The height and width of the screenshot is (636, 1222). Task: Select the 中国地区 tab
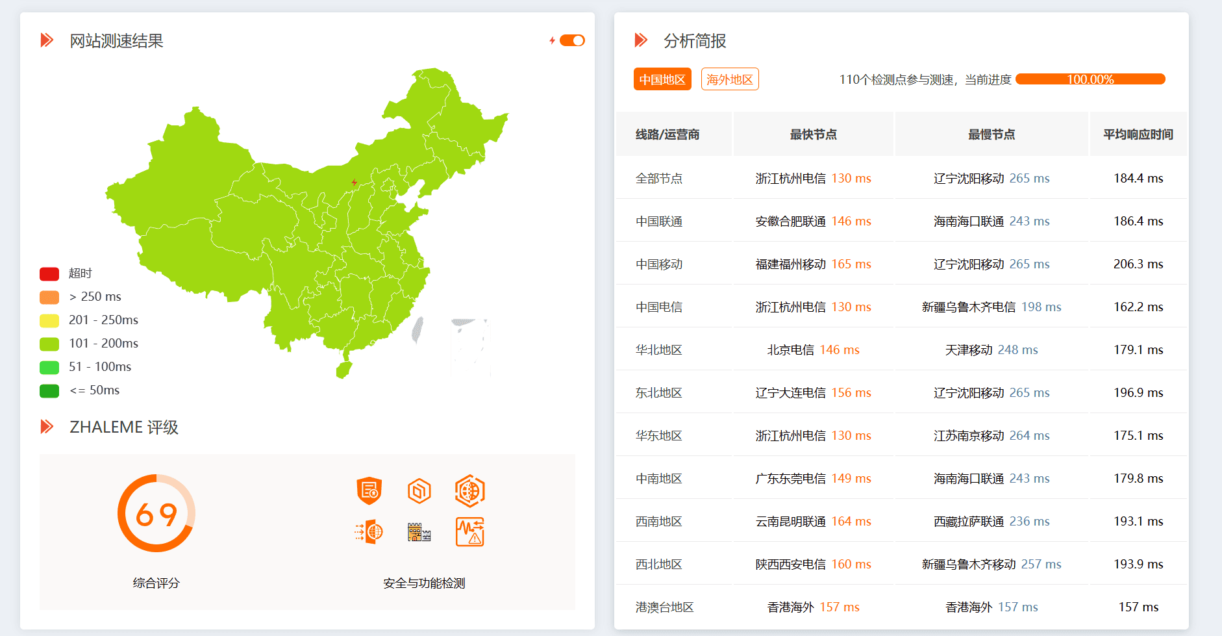point(662,79)
